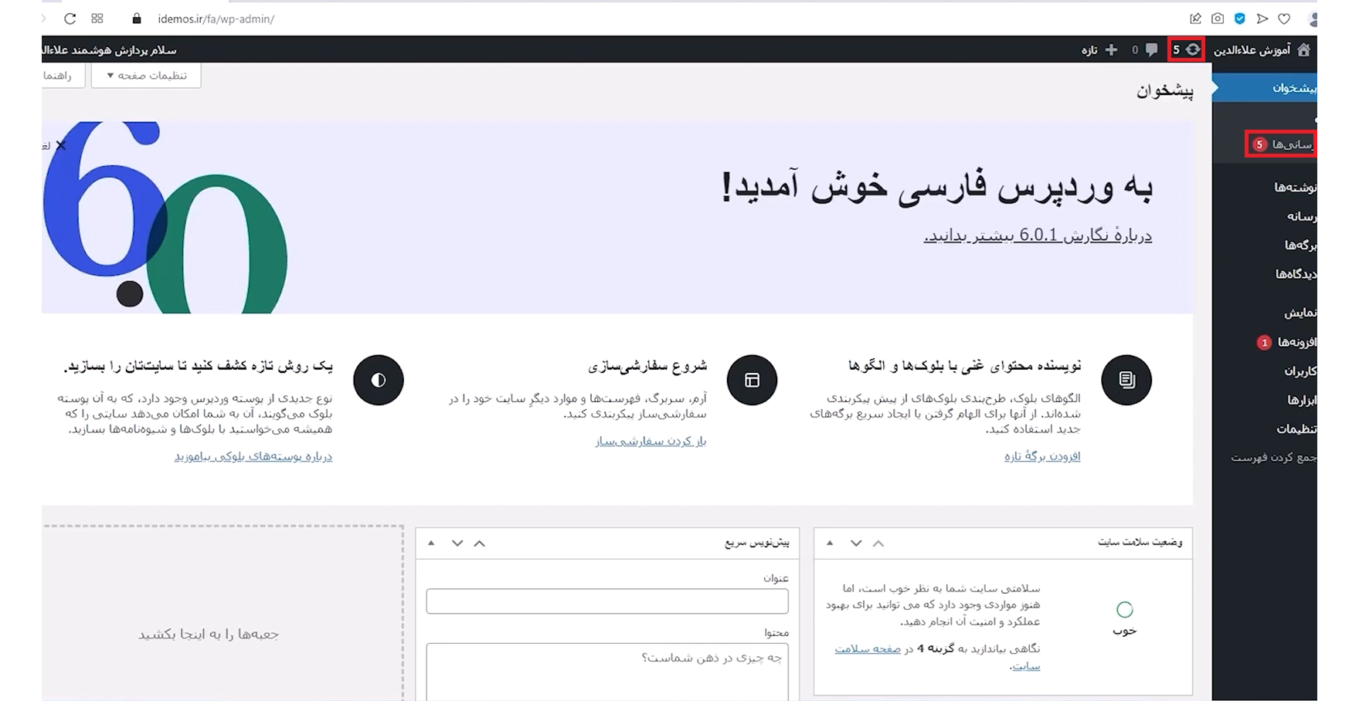Open the updates submenu with badge 5
Image resolution: width=1359 pixels, height=701 pixels.
1281,144
